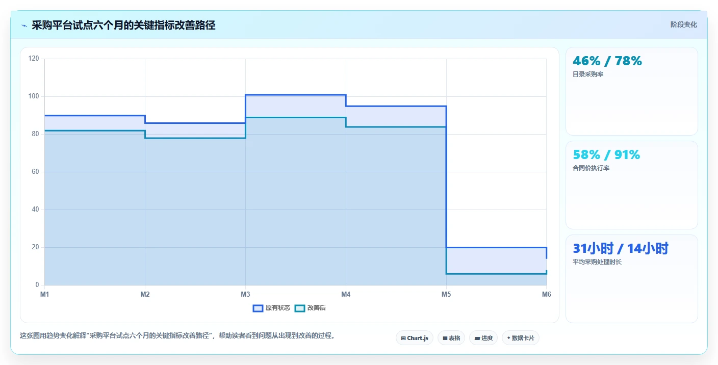Click the 80 y-axis tick label

tap(35, 134)
